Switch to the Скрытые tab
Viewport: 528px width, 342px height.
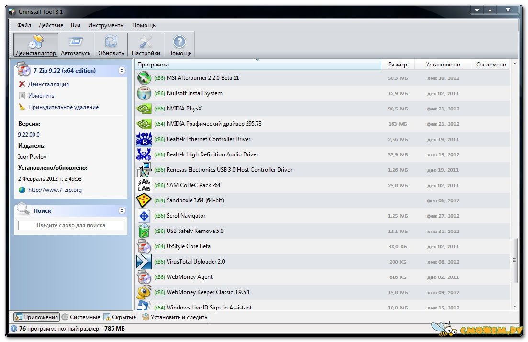(120, 317)
